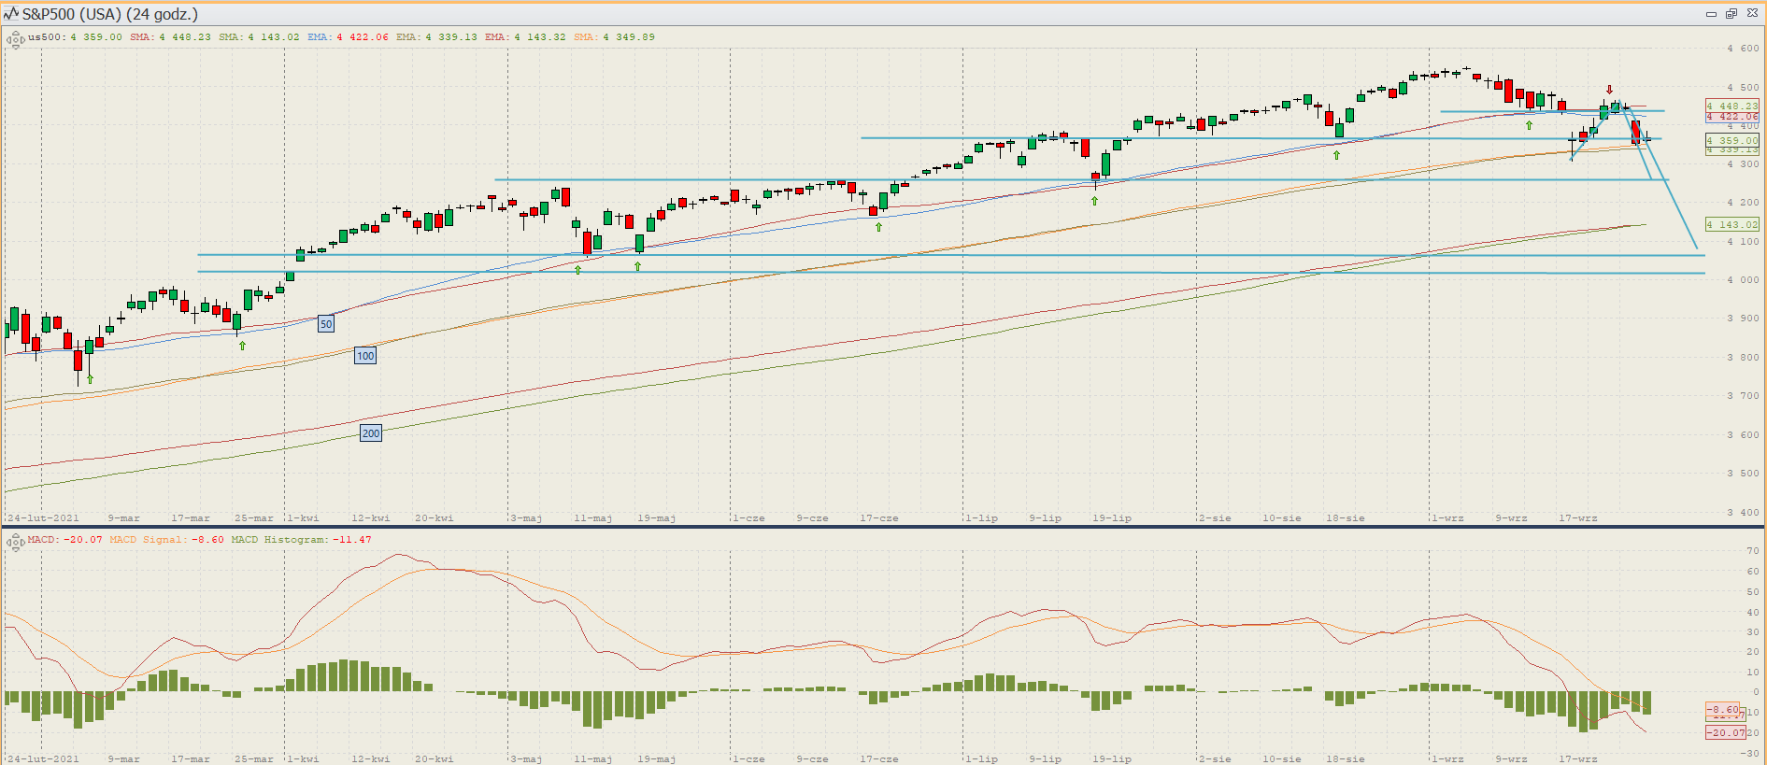Click the -20.07 MACD value tag
This screenshot has width=1767, height=765.
click(1725, 732)
